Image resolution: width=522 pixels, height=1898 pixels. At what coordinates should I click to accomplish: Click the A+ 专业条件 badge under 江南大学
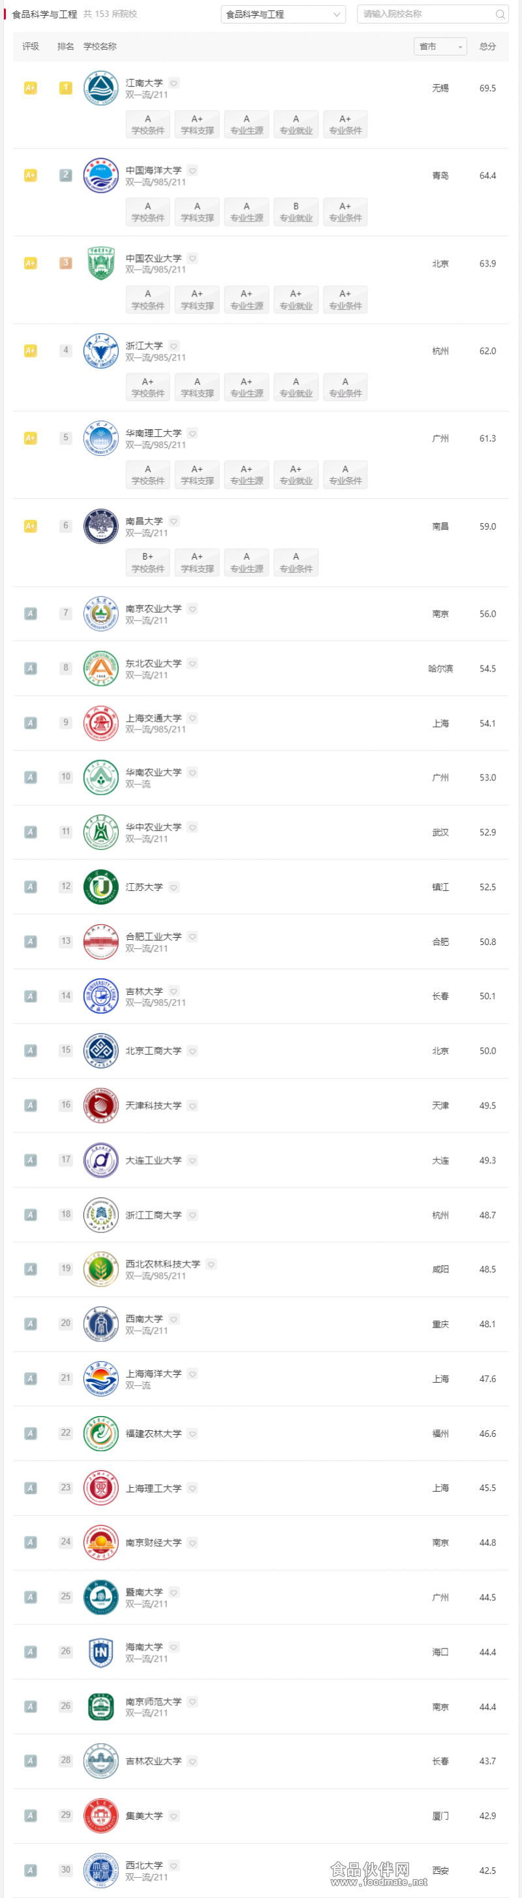(x=345, y=125)
